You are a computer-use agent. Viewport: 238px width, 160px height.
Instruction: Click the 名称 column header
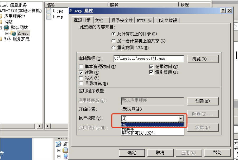(x=76, y=5)
